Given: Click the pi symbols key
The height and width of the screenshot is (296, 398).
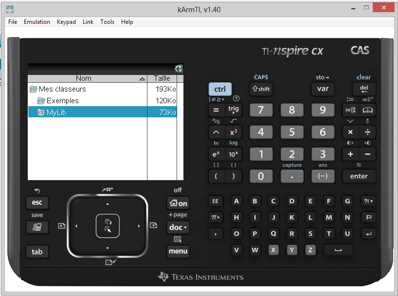Looking at the screenshot, I should 216,218.
